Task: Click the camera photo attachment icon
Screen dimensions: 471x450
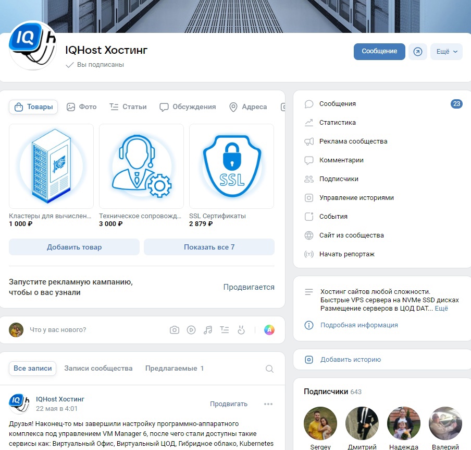Action: 175,330
